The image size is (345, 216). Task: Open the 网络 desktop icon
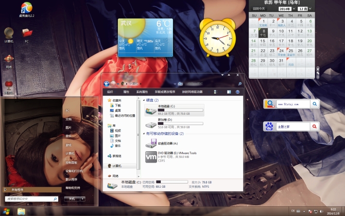9,61
